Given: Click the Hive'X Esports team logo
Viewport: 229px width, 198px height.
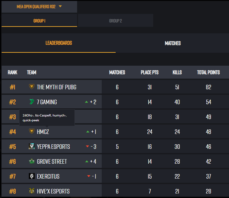Looking at the screenshot, I should (32, 191).
